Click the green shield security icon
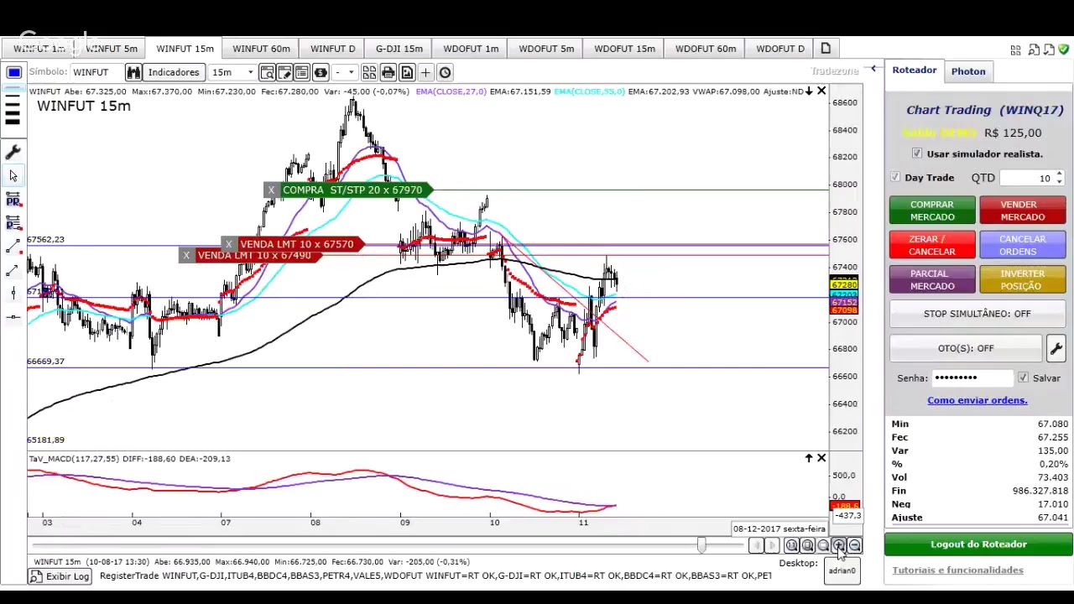Screen dimensions: 1074x604 pos(1063,50)
